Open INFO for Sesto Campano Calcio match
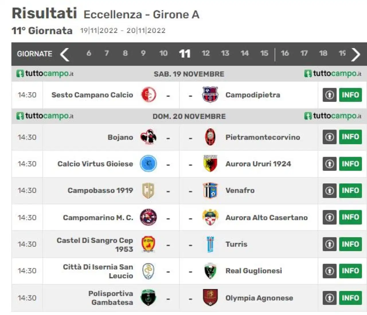This screenshot has width=367, height=315. point(350,95)
